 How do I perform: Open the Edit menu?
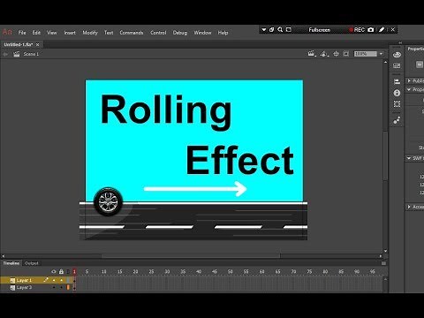pos(36,33)
